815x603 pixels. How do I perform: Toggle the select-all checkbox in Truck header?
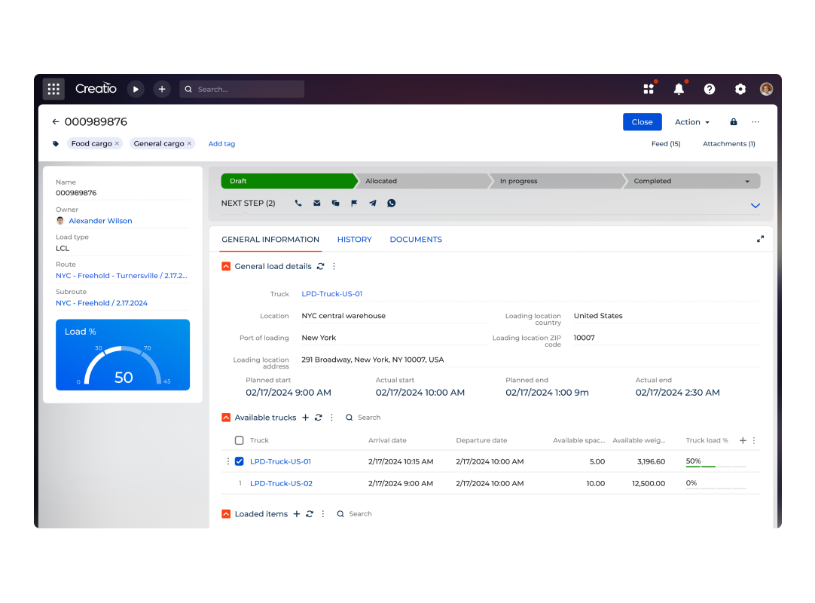coord(240,440)
